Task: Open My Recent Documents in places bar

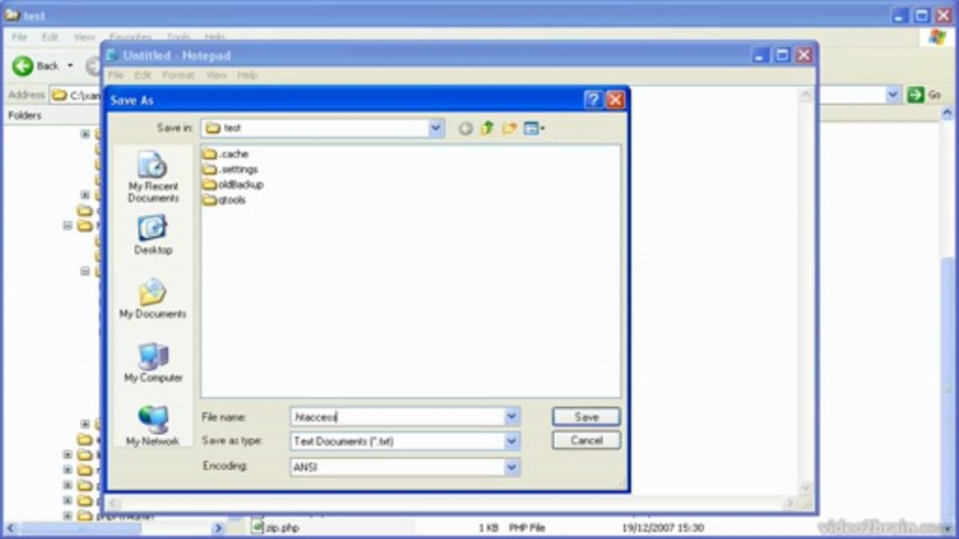Action: [x=153, y=177]
